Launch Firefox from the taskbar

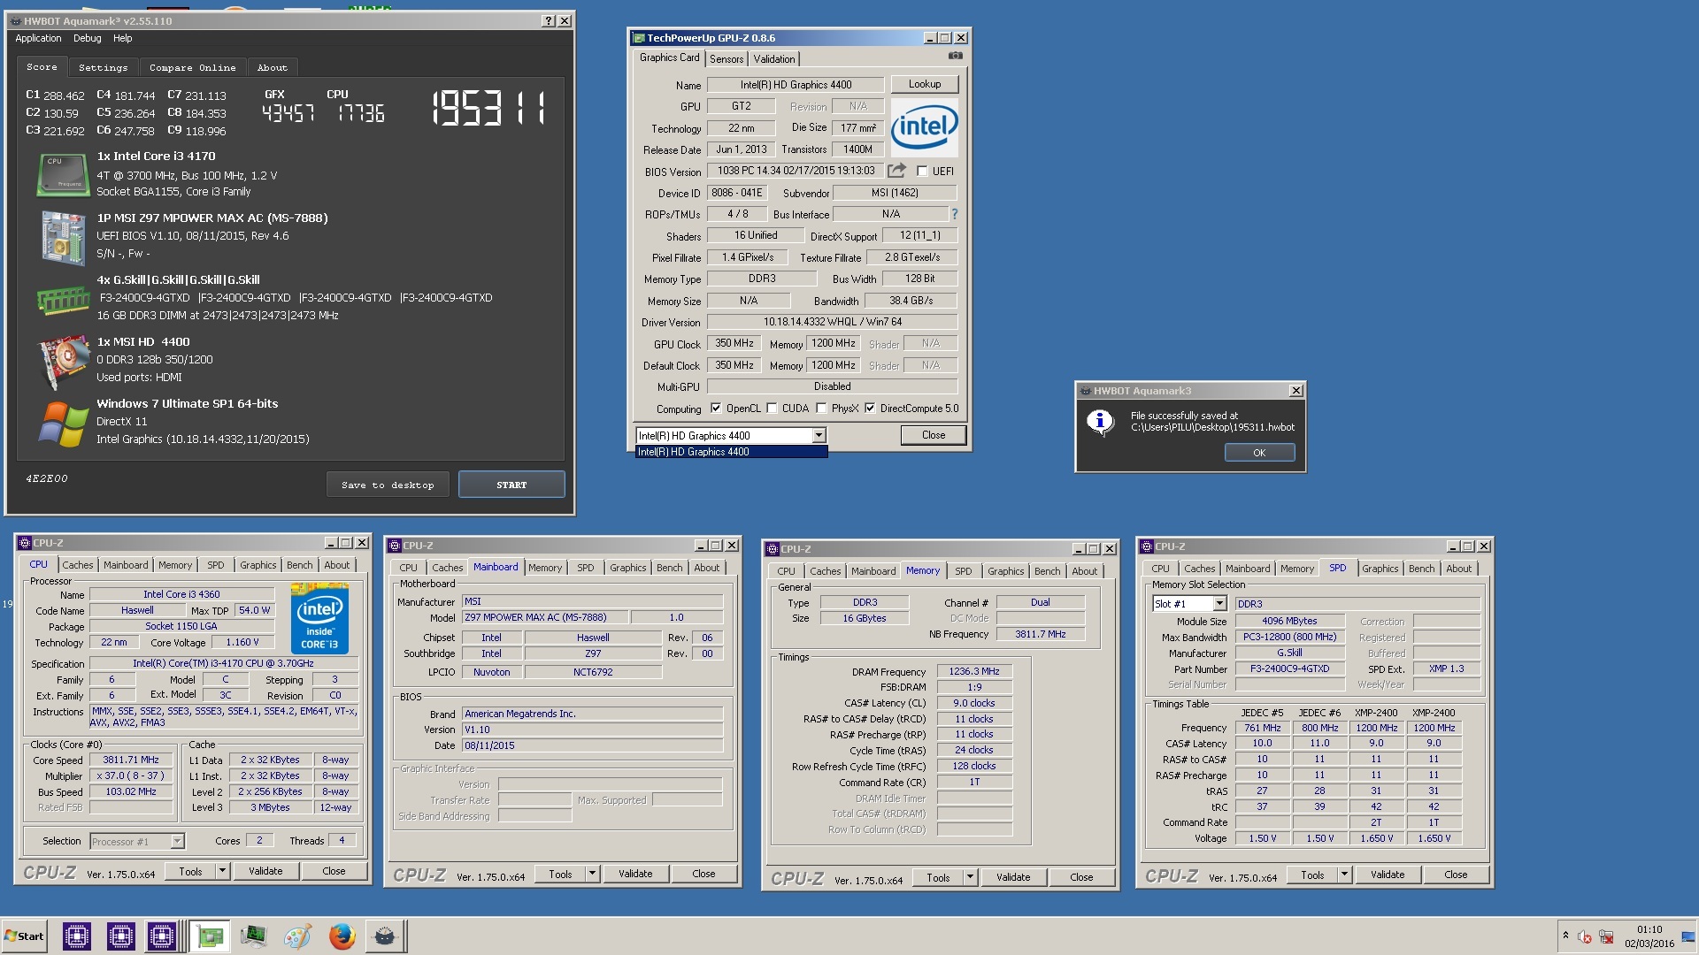[342, 936]
